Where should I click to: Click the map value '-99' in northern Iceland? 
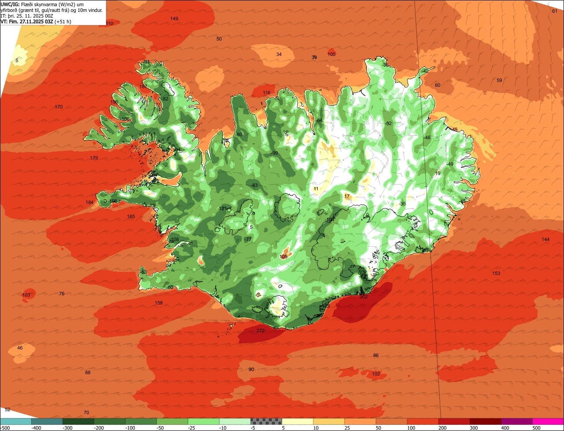(275, 153)
